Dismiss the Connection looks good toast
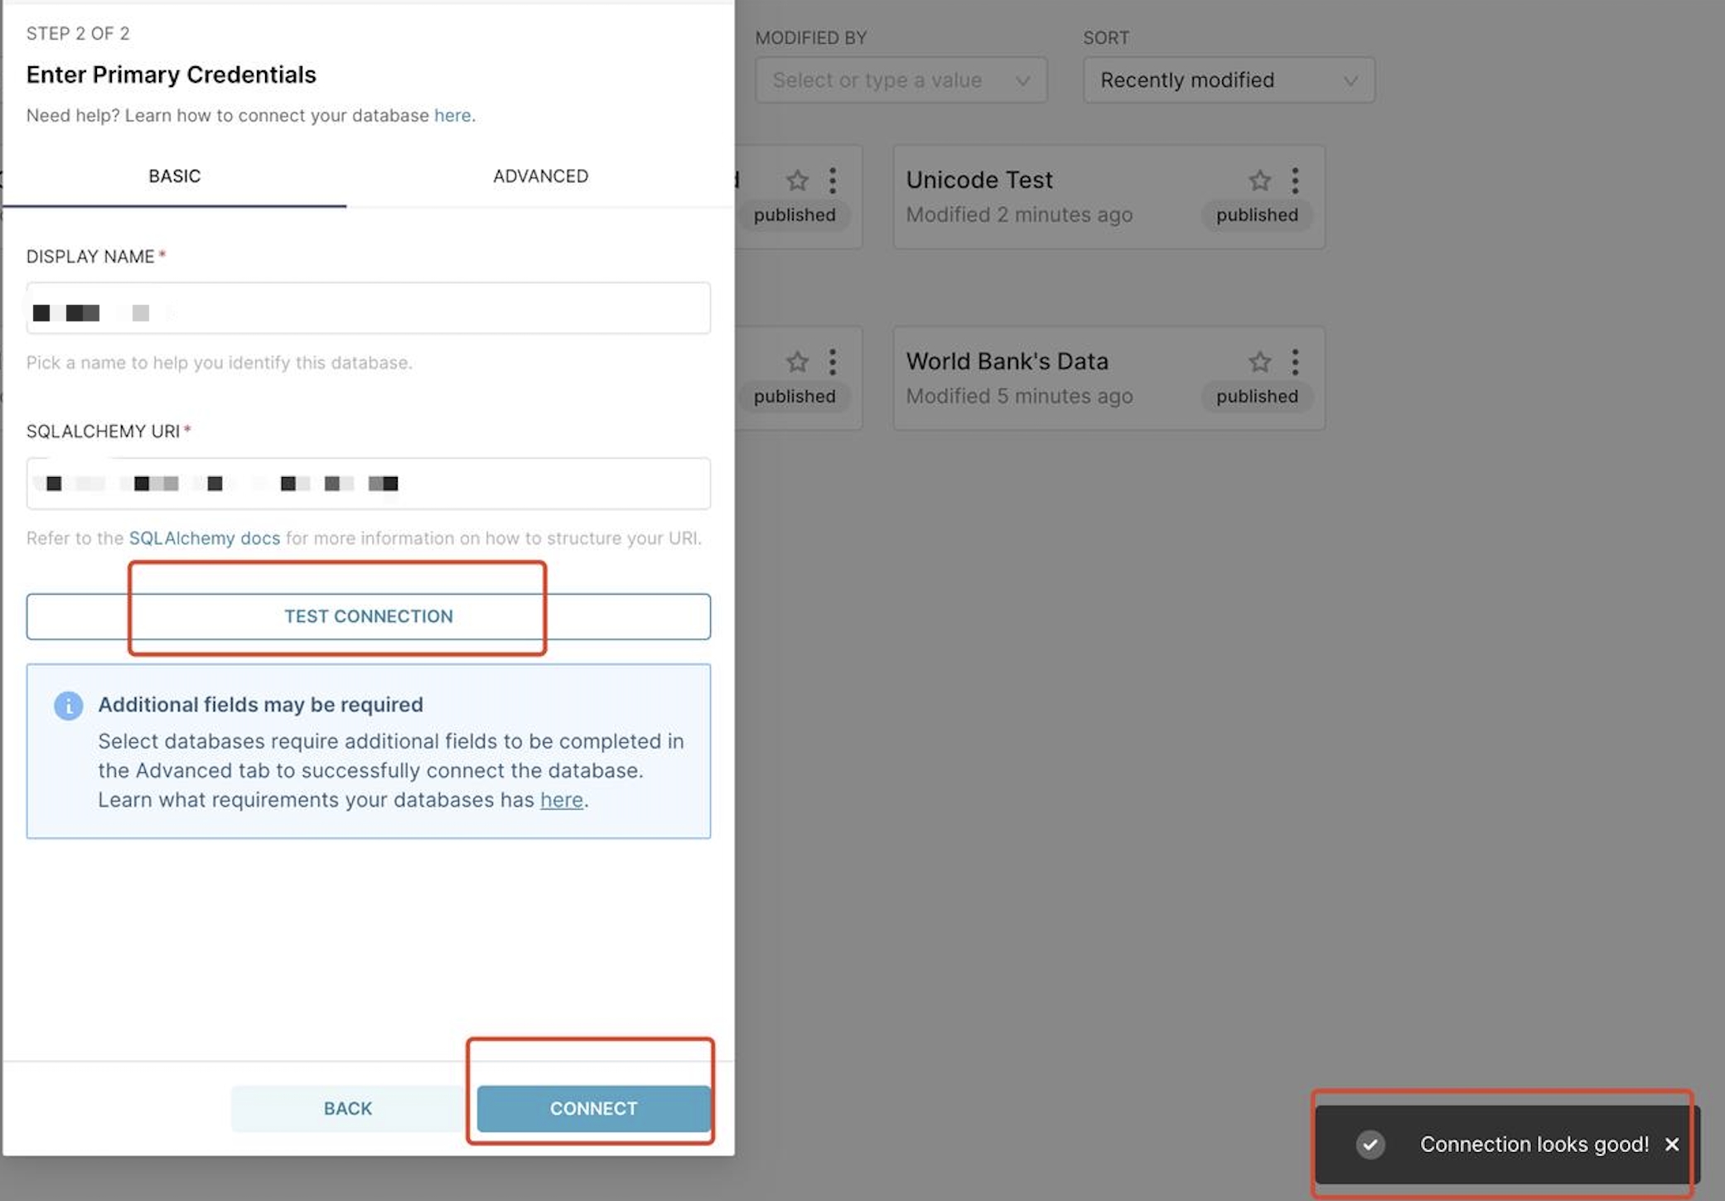Screen dimensions: 1725x1201 1672,1144
